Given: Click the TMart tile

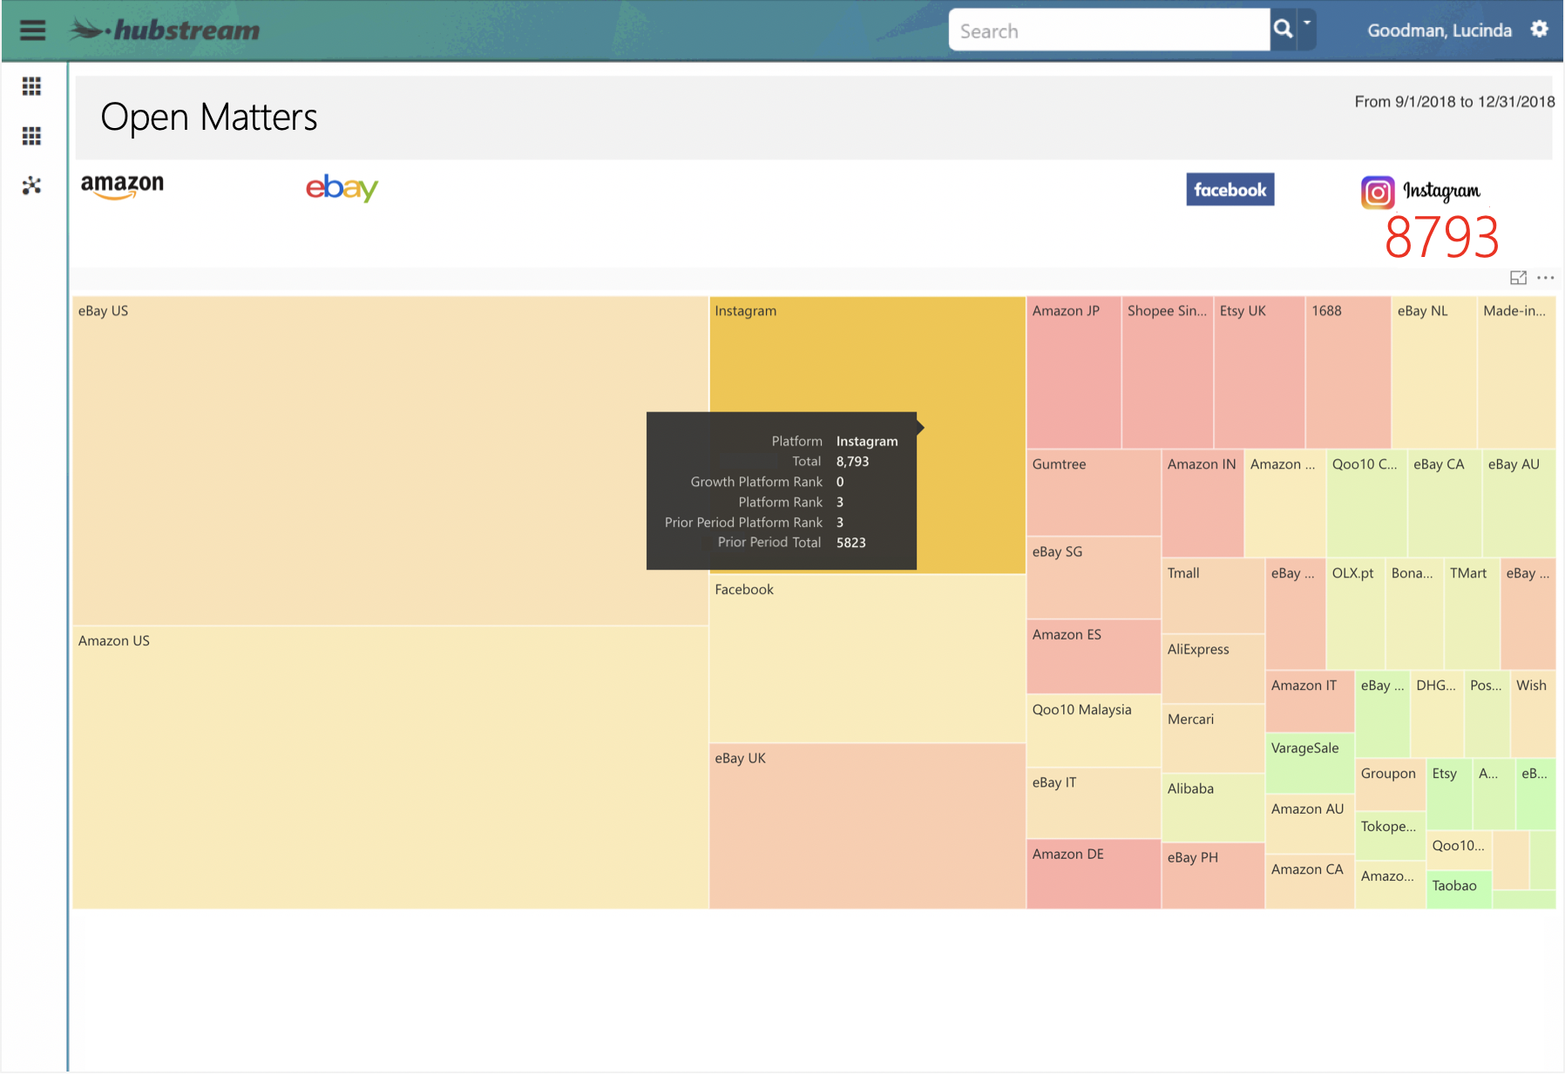Looking at the screenshot, I should pos(1472,614).
